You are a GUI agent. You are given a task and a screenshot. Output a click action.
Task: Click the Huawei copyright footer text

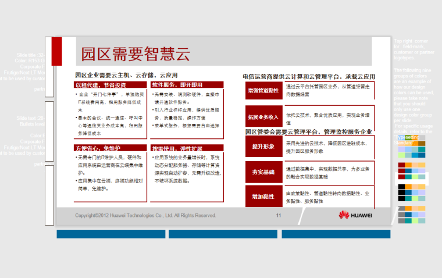[145, 215]
